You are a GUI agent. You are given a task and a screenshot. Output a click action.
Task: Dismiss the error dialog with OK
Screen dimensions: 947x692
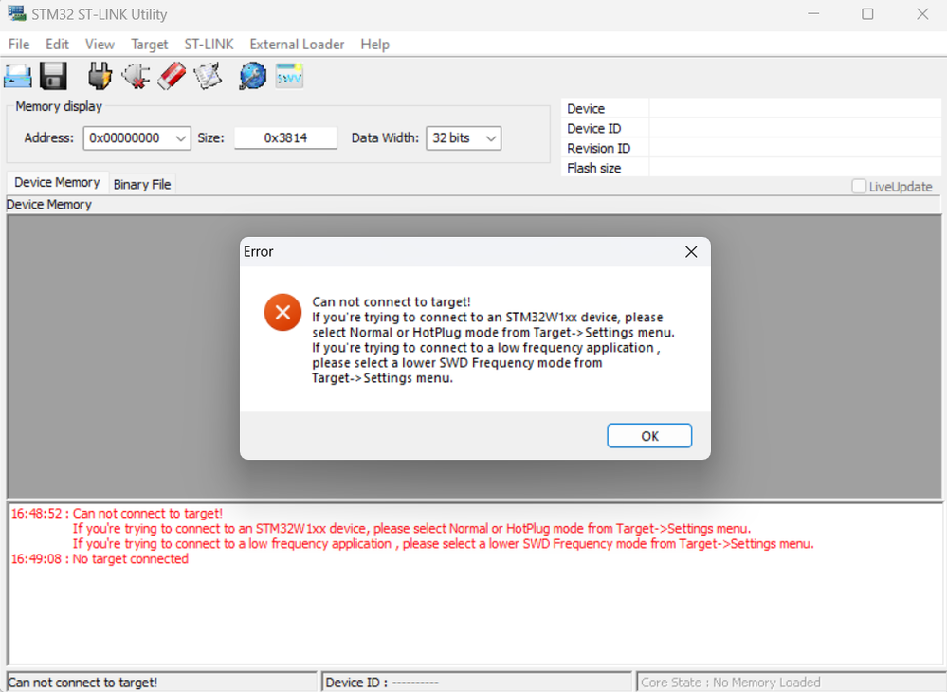(648, 435)
